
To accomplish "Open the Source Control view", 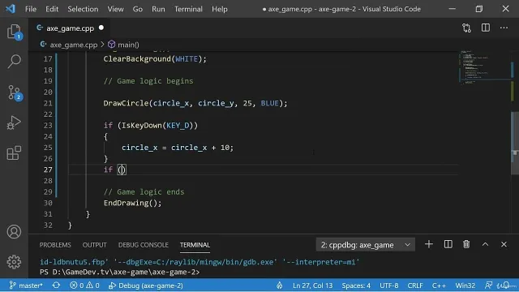I will click(x=15, y=92).
